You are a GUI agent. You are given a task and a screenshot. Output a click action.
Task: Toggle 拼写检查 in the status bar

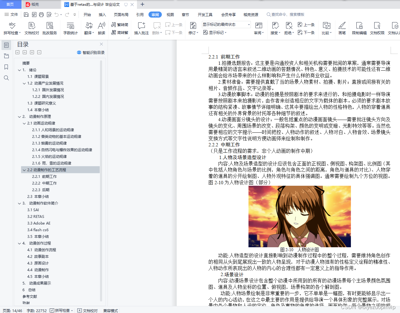coord(61,311)
